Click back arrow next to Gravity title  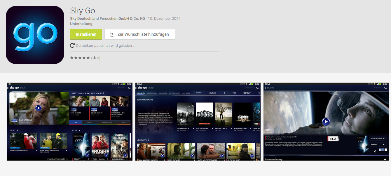point(265,88)
